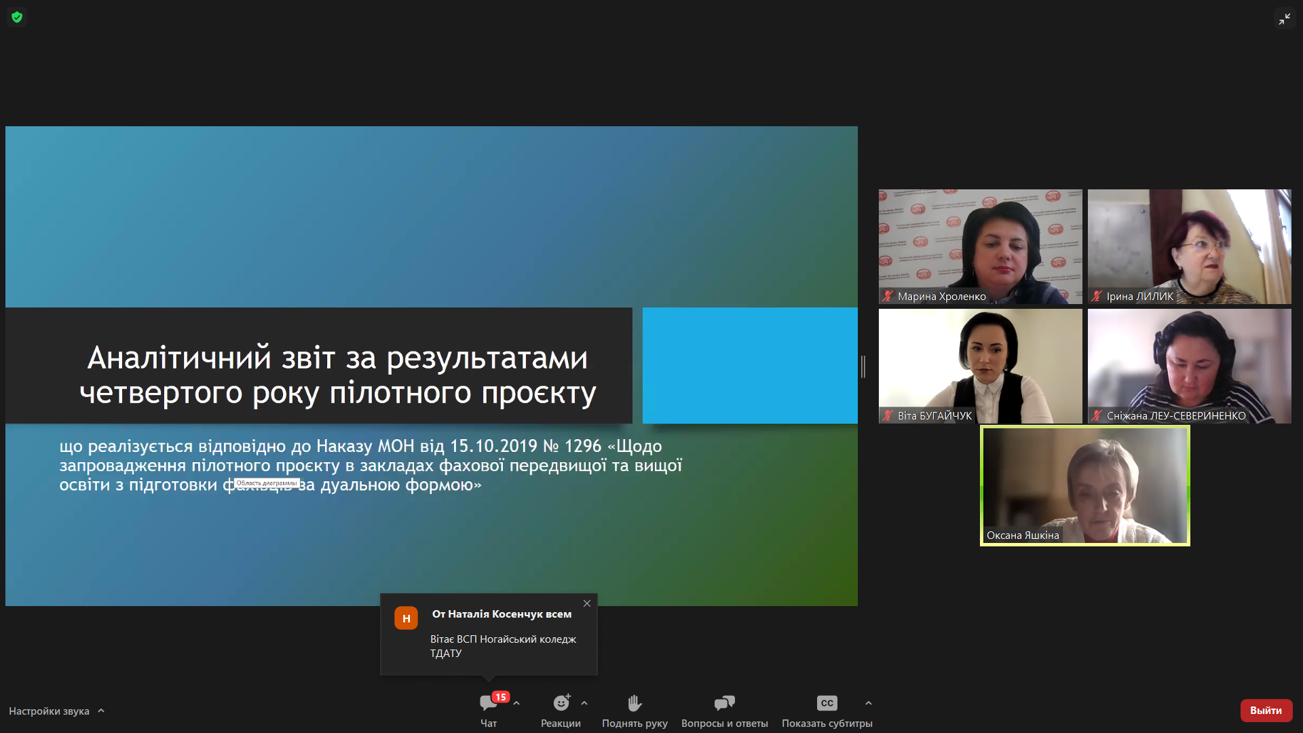The width and height of the screenshot is (1303, 733).
Task: Expand the chevron next to Chat
Action: (516, 703)
